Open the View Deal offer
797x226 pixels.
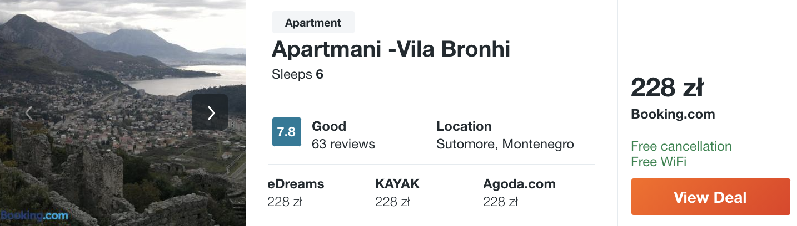point(710,197)
